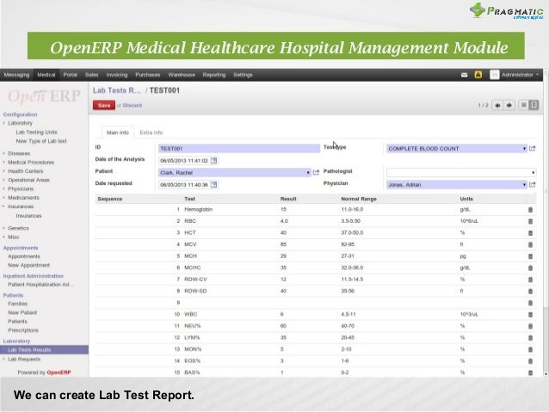Open New Patient in sidebar
Screen dimensions: 549x412
click(x=22, y=312)
